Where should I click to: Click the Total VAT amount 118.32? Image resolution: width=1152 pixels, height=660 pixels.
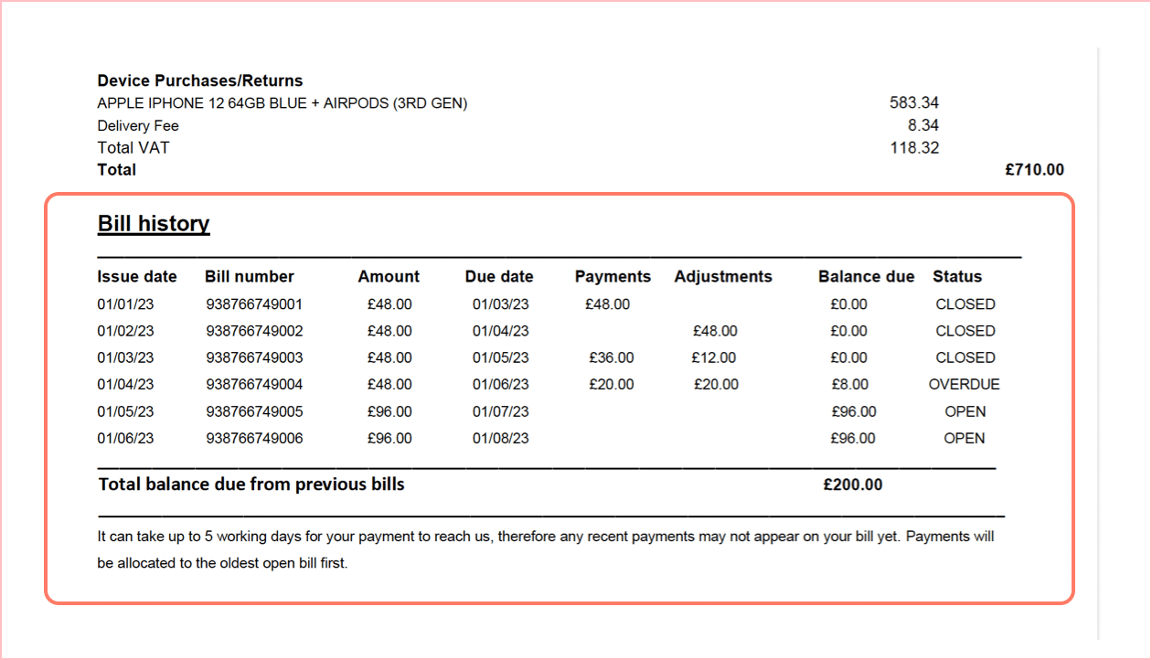coord(913,148)
